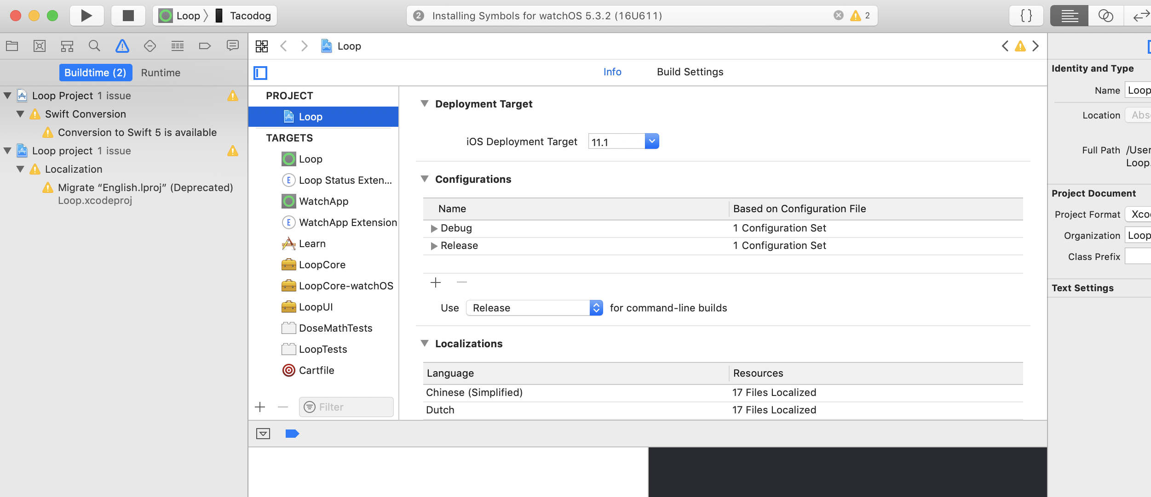Open the code snippets braces icon
Screen dimensions: 1151x497
click(x=1026, y=15)
